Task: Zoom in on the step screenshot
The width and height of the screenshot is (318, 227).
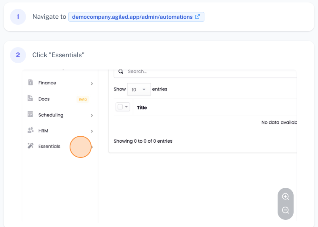Action: (x=286, y=197)
